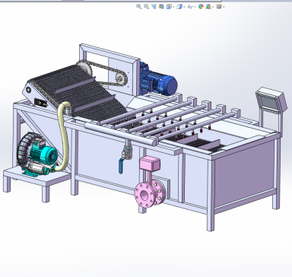Go back to the Previous View
This screenshot has width=292, height=277.
click(x=154, y=7)
